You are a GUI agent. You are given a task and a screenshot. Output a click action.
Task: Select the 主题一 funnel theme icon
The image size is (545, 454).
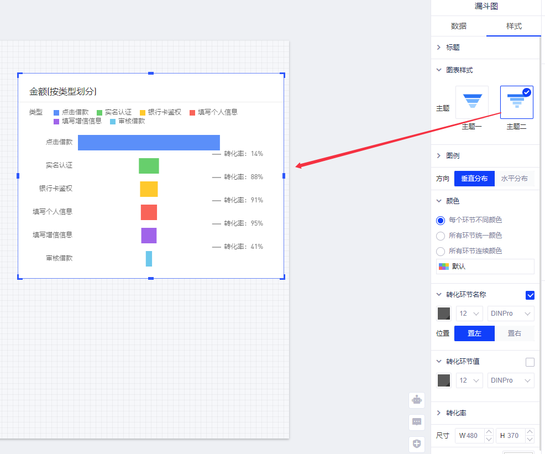coord(472,102)
